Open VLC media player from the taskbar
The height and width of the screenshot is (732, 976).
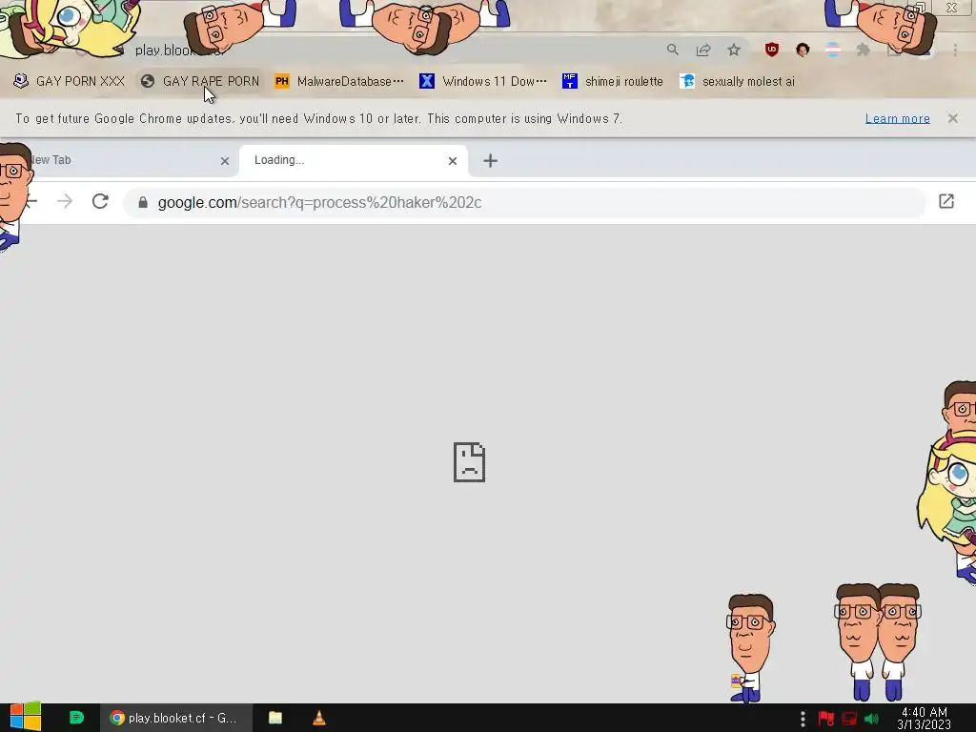pyautogui.click(x=319, y=718)
